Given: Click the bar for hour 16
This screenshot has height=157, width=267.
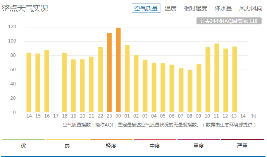Looking at the screenshot, I should tap(47, 81).
